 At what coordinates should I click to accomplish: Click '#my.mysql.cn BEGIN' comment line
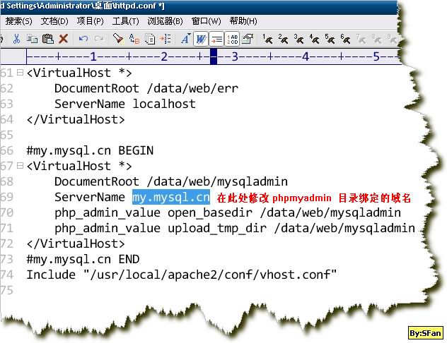click(x=90, y=150)
